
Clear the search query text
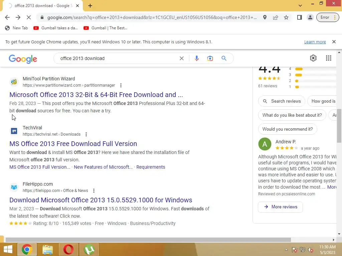[x=181, y=58]
